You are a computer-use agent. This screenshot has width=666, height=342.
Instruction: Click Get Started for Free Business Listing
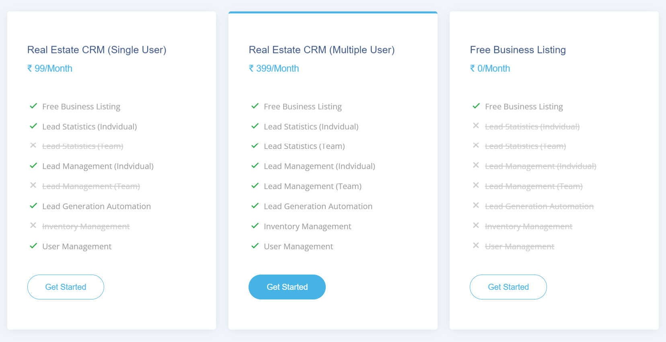[508, 287]
